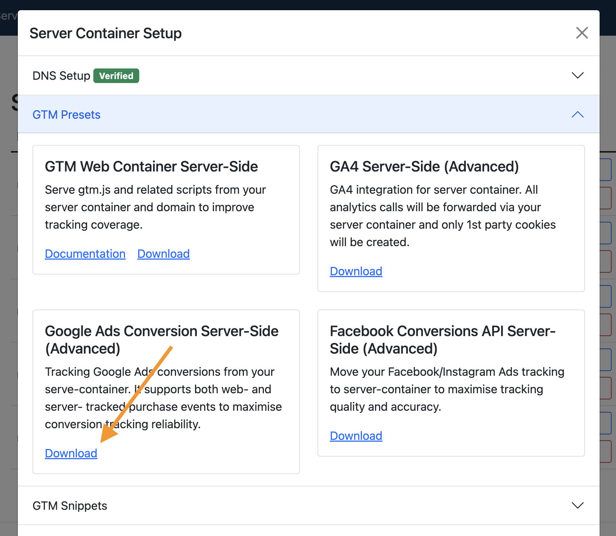Image resolution: width=616 pixels, height=536 pixels.
Task: Download the GA4 Server-Side (Advanced) preset
Action: 356,271
